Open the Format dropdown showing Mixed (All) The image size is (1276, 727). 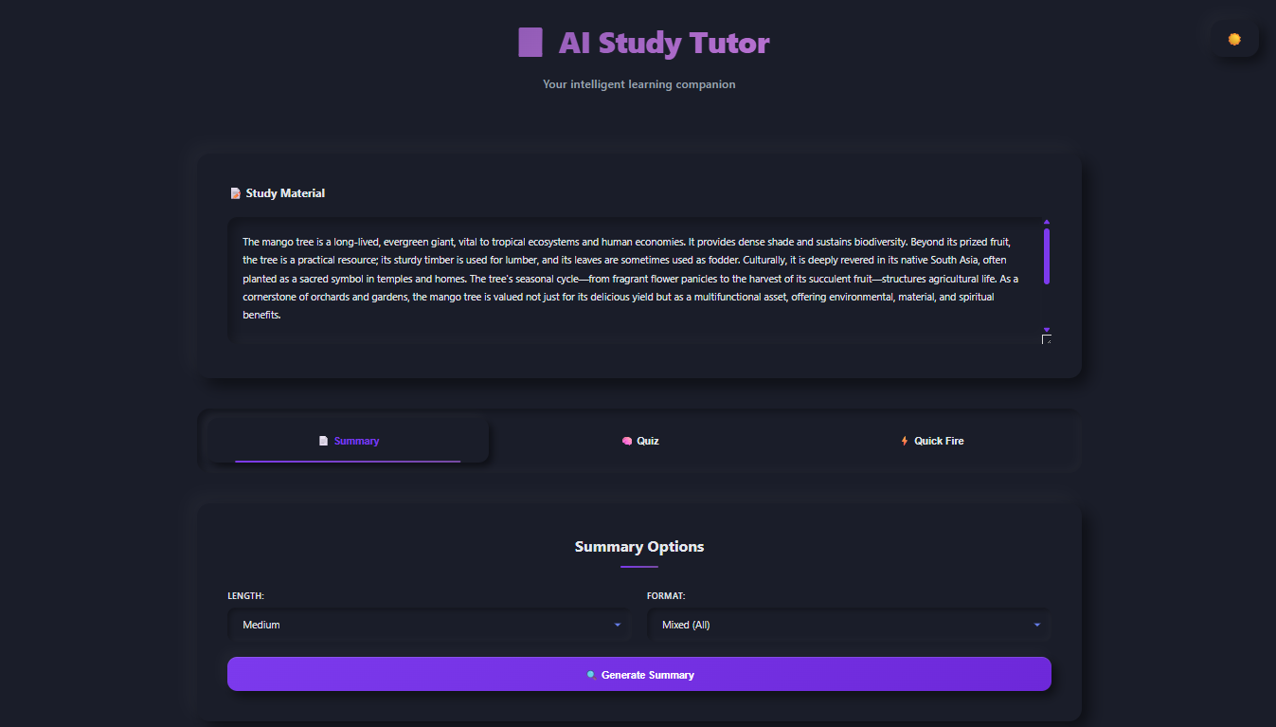click(850, 625)
